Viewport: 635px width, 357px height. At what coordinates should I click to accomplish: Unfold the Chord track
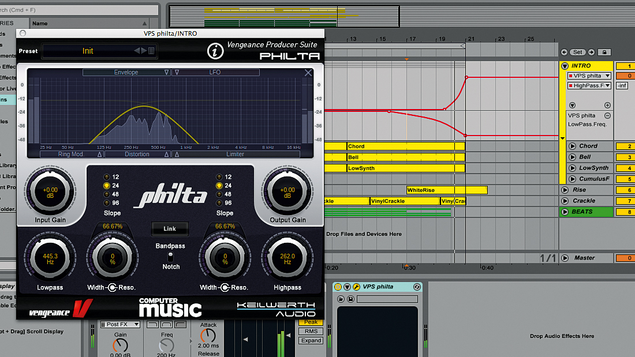(x=572, y=146)
